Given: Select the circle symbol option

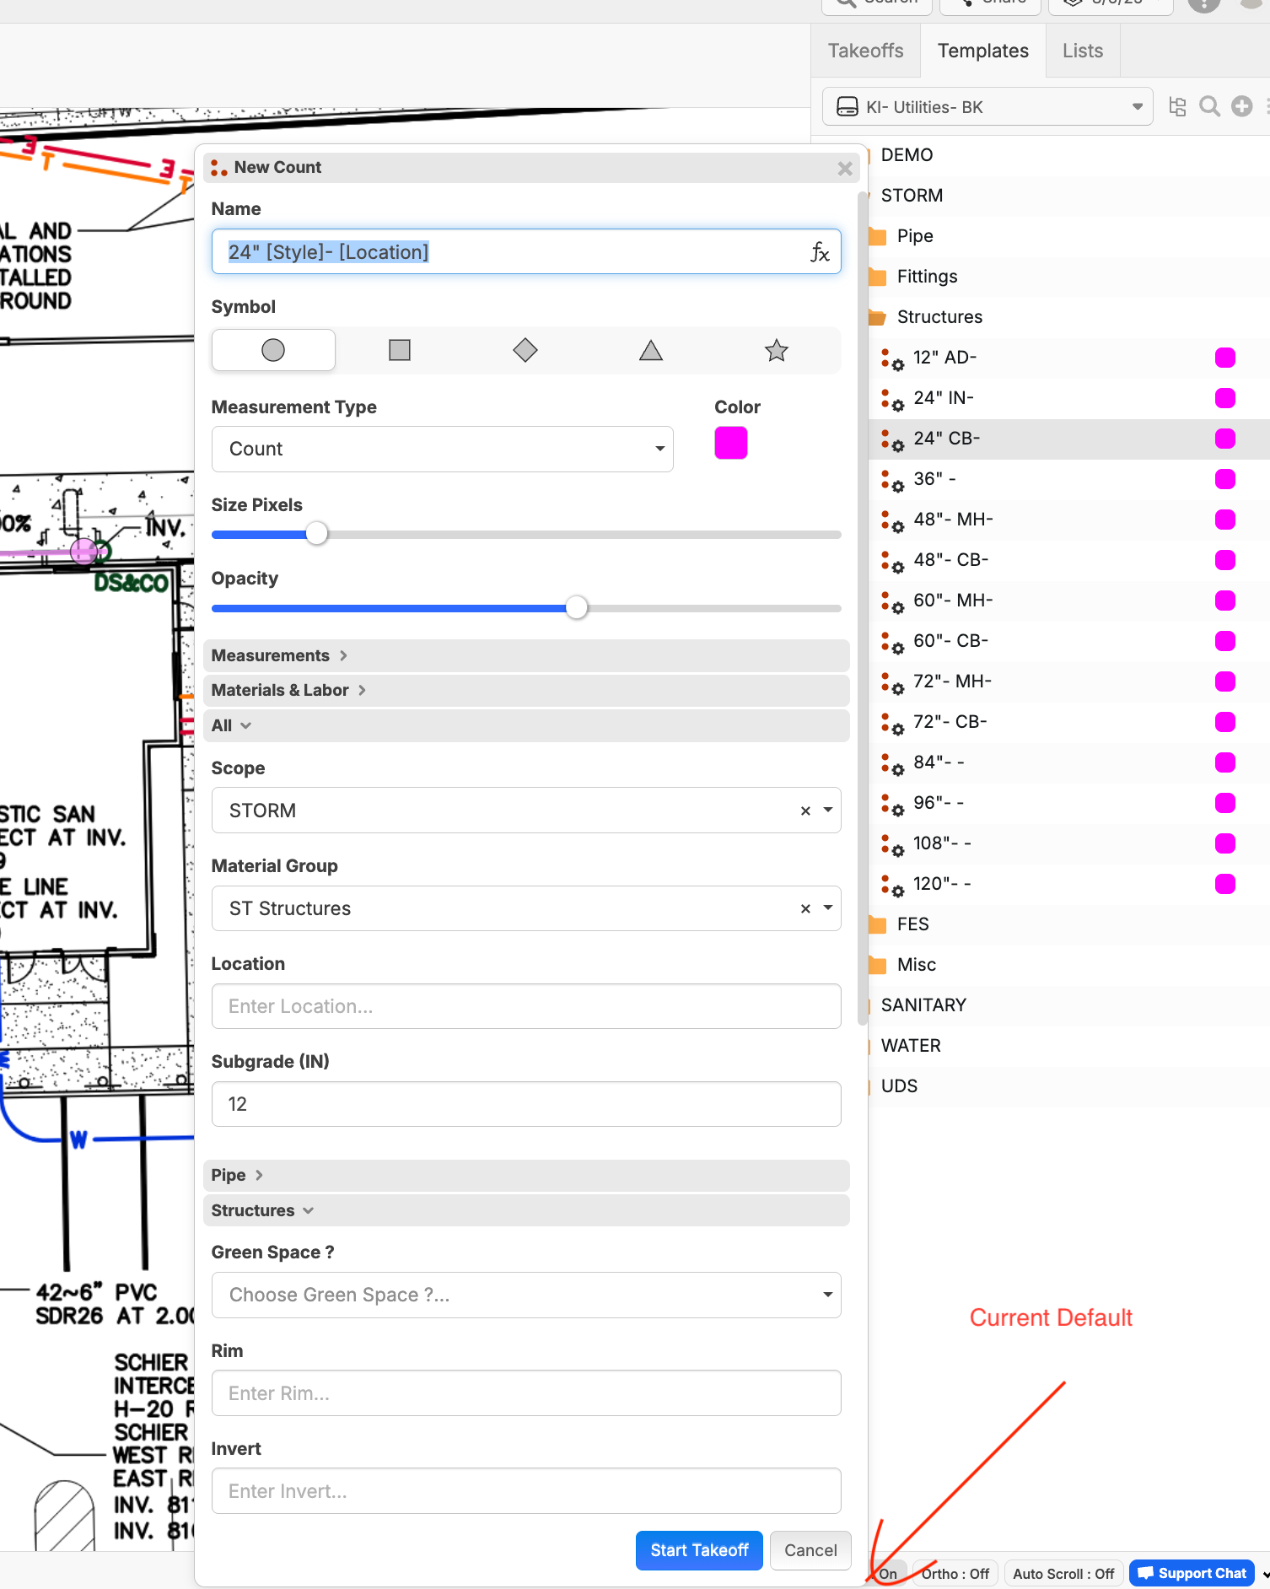Looking at the screenshot, I should 273,350.
